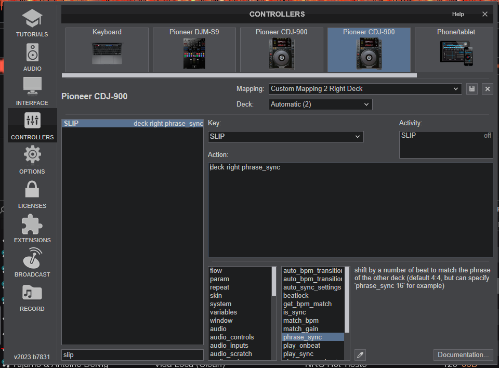
Task: Select the phrase_sync action
Action: (313, 337)
